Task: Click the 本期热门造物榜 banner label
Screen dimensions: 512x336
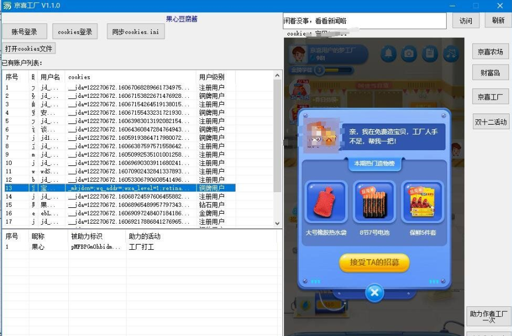Action: point(374,163)
